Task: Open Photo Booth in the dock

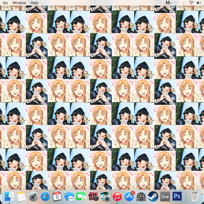Action: [x=93, y=197]
